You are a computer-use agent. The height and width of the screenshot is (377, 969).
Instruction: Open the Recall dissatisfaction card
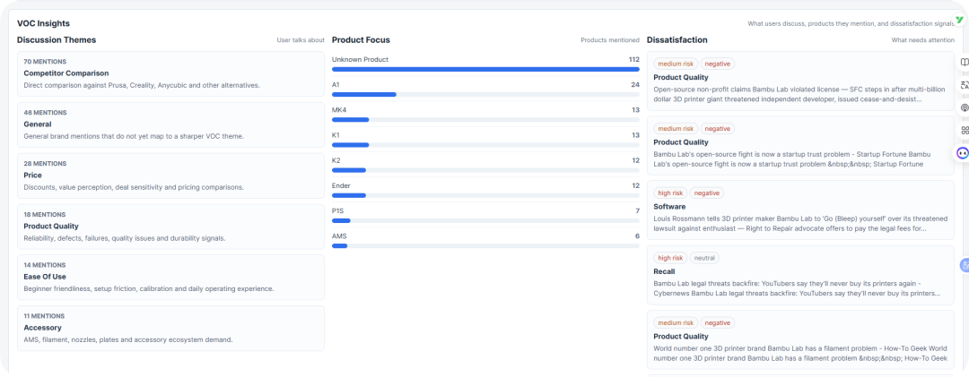[x=800, y=275]
